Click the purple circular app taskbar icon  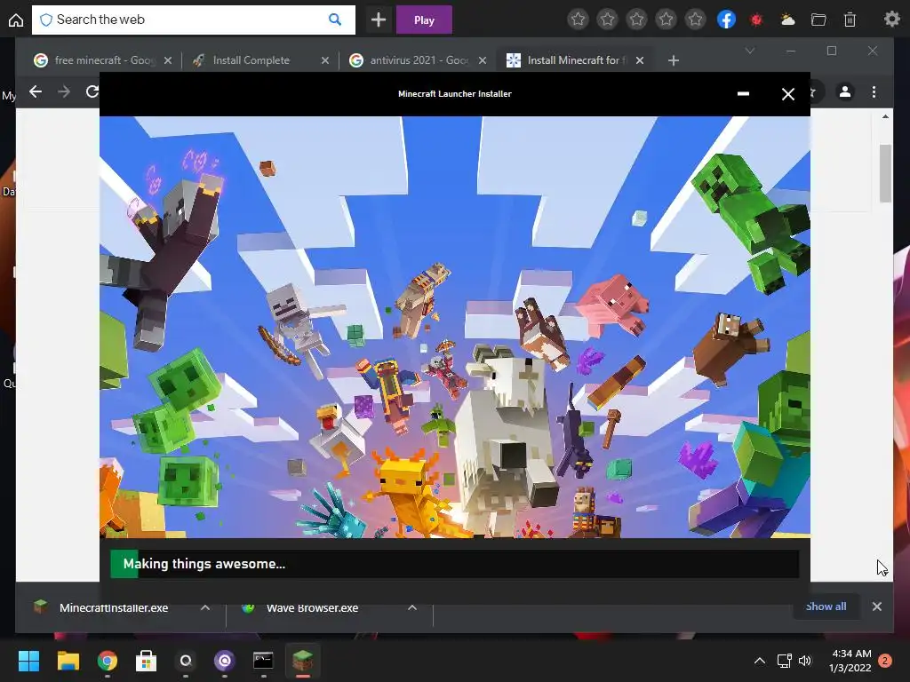[x=225, y=661]
